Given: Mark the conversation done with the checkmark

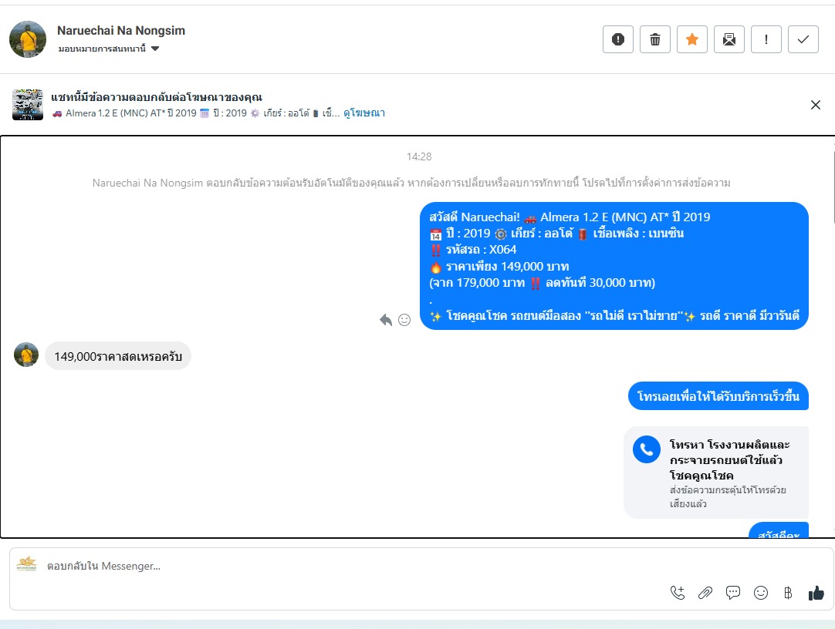Looking at the screenshot, I should (x=803, y=39).
